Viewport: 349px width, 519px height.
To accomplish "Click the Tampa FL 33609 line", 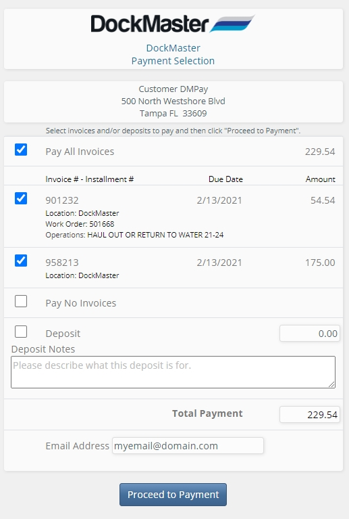I will (x=173, y=113).
